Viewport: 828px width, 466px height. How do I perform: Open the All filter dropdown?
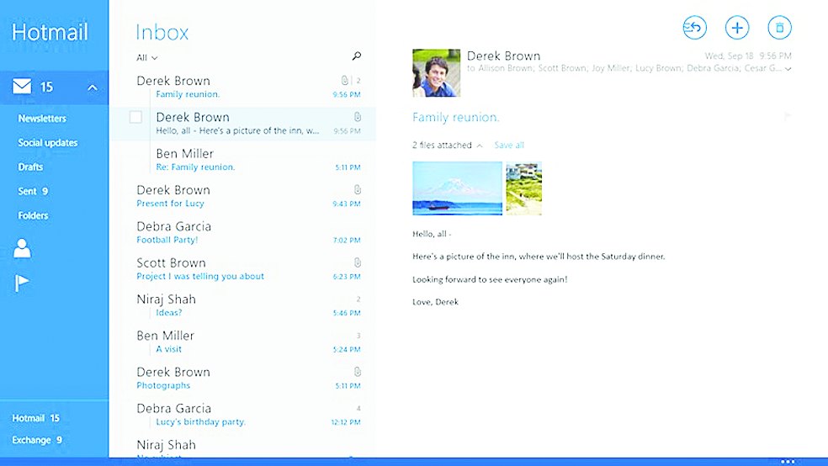146,58
